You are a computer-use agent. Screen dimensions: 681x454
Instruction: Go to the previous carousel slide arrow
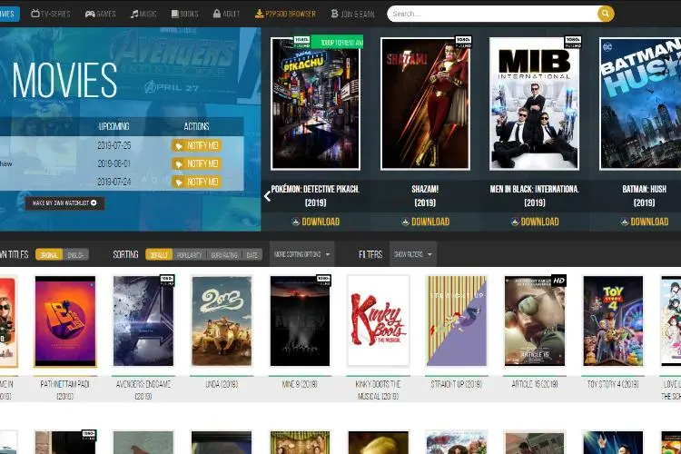click(267, 196)
